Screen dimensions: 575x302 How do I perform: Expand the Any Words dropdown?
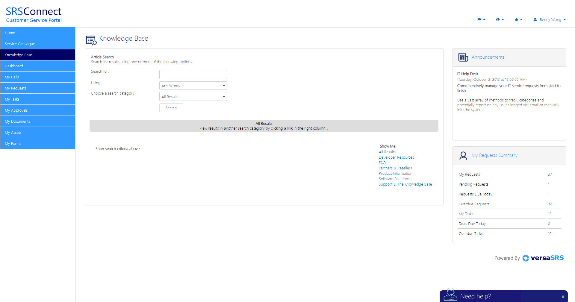tap(193, 86)
